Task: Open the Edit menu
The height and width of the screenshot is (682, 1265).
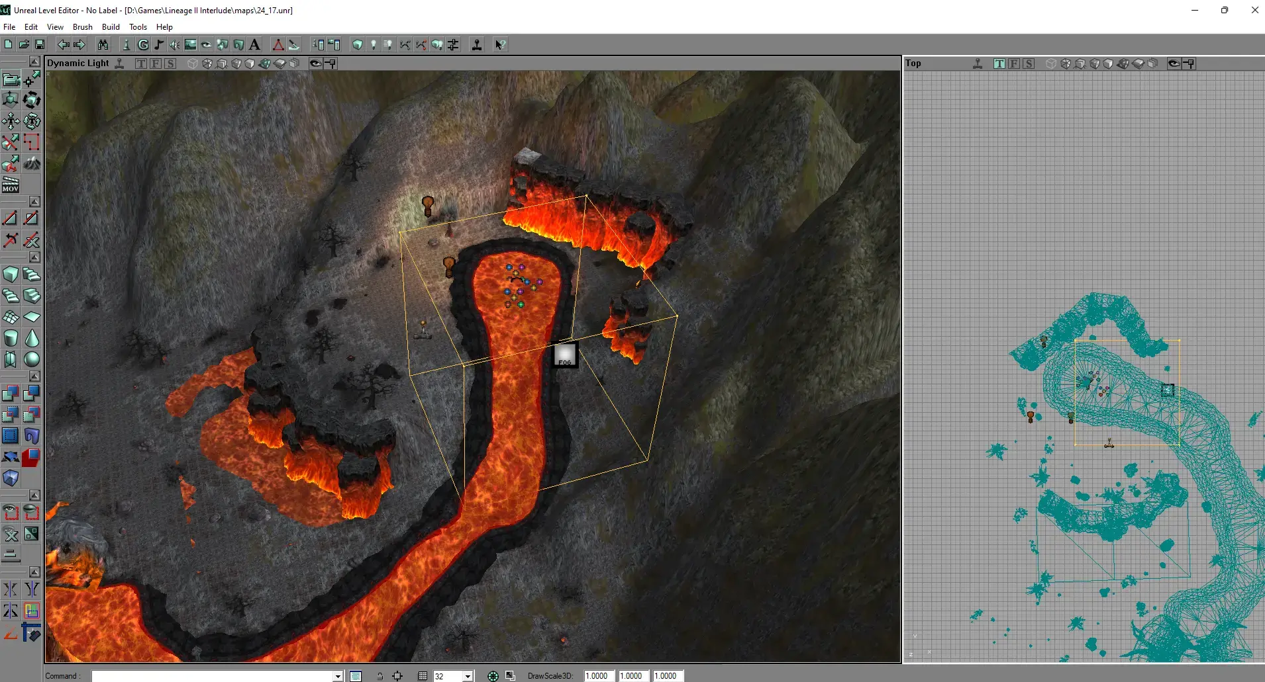Action: pos(31,27)
